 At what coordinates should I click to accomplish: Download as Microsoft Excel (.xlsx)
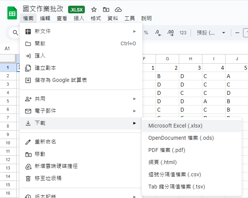coord(175,126)
